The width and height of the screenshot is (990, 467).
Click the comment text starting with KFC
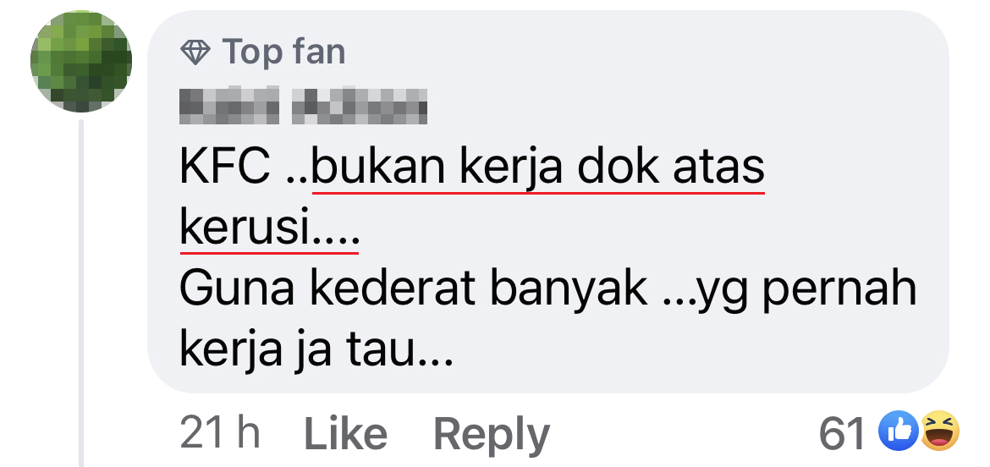(x=548, y=260)
